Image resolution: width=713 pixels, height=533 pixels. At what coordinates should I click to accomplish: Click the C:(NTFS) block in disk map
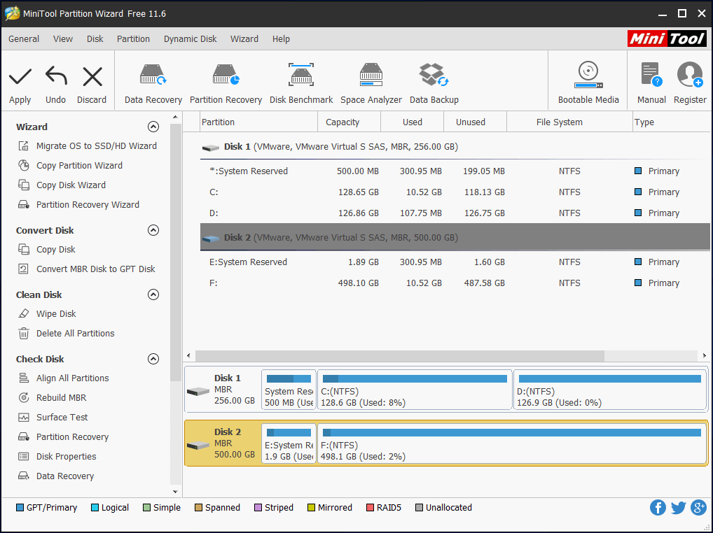tap(415, 390)
